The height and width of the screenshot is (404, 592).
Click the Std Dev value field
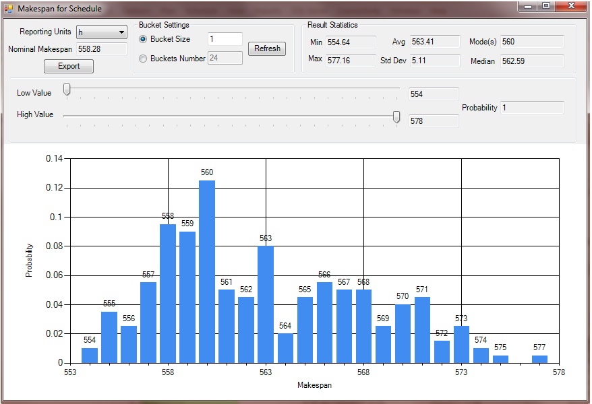(434, 61)
